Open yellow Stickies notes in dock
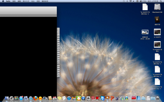 click(59, 98)
